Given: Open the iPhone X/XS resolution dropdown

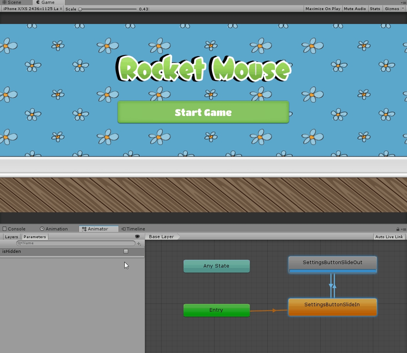Looking at the screenshot, I should point(33,9).
